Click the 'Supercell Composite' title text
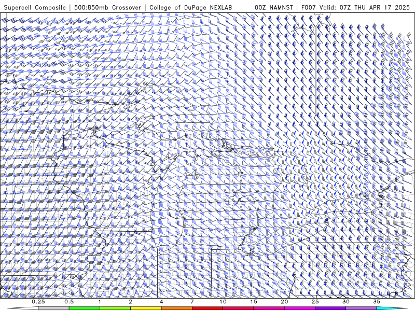Image resolution: width=415 pixels, height=311 pixels. (x=35, y=8)
